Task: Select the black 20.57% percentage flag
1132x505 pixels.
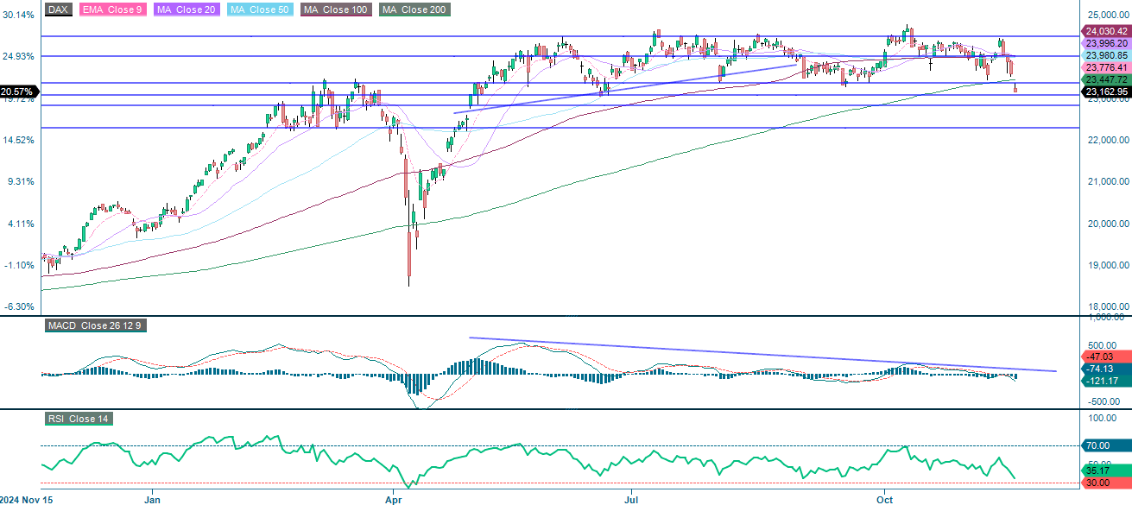Action: [16, 90]
